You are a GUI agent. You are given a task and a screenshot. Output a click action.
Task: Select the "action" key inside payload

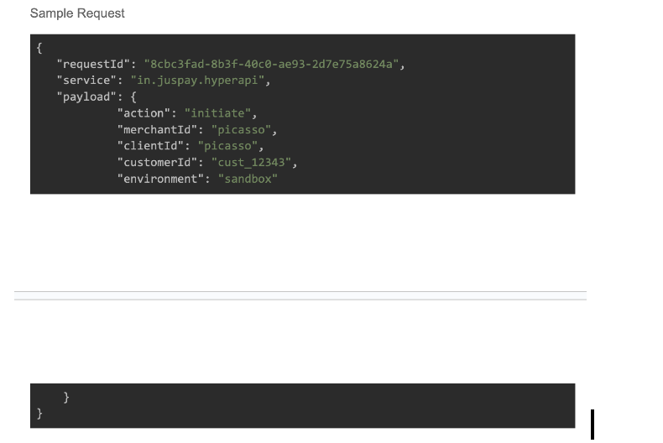[x=144, y=113]
